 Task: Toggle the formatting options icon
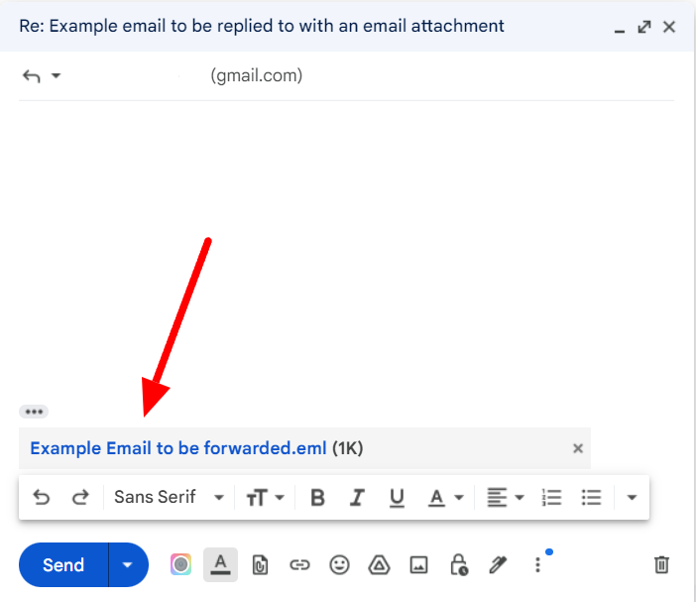click(x=221, y=564)
